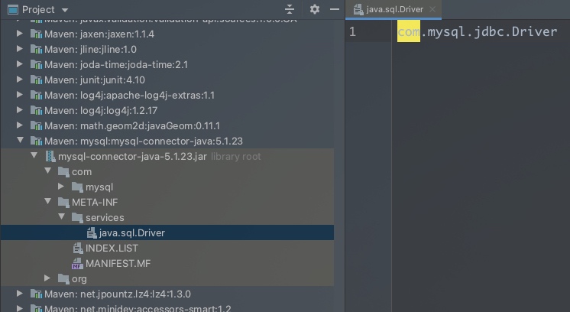
Task: Click the MANIFEST.MF file icon
Action: pyautogui.click(x=77, y=264)
